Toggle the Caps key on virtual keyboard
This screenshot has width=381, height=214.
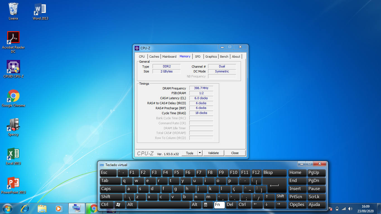point(113,189)
